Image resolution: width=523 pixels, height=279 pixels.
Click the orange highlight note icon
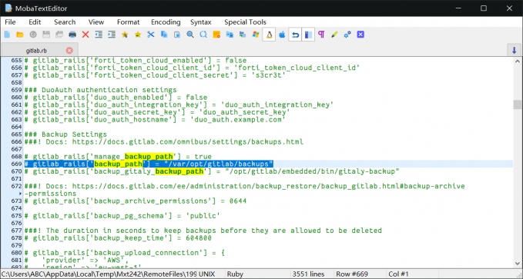pos(216,35)
